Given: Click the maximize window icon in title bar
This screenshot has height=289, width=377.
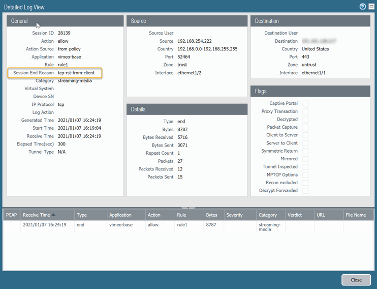Looking at the screenshot, I should pyautogui.click(x=371, y=7).
